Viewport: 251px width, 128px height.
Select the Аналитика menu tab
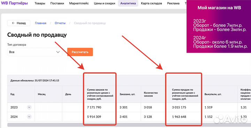click(x=128, y=3)
